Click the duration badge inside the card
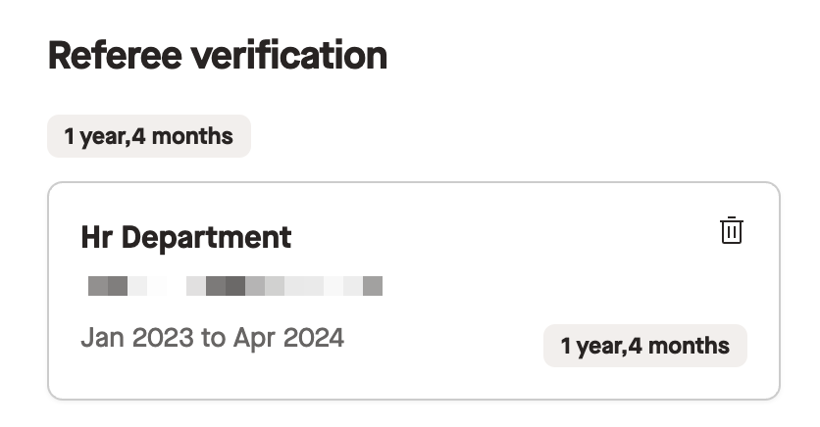This screenshot has width=820, height=427. point(645,346)
